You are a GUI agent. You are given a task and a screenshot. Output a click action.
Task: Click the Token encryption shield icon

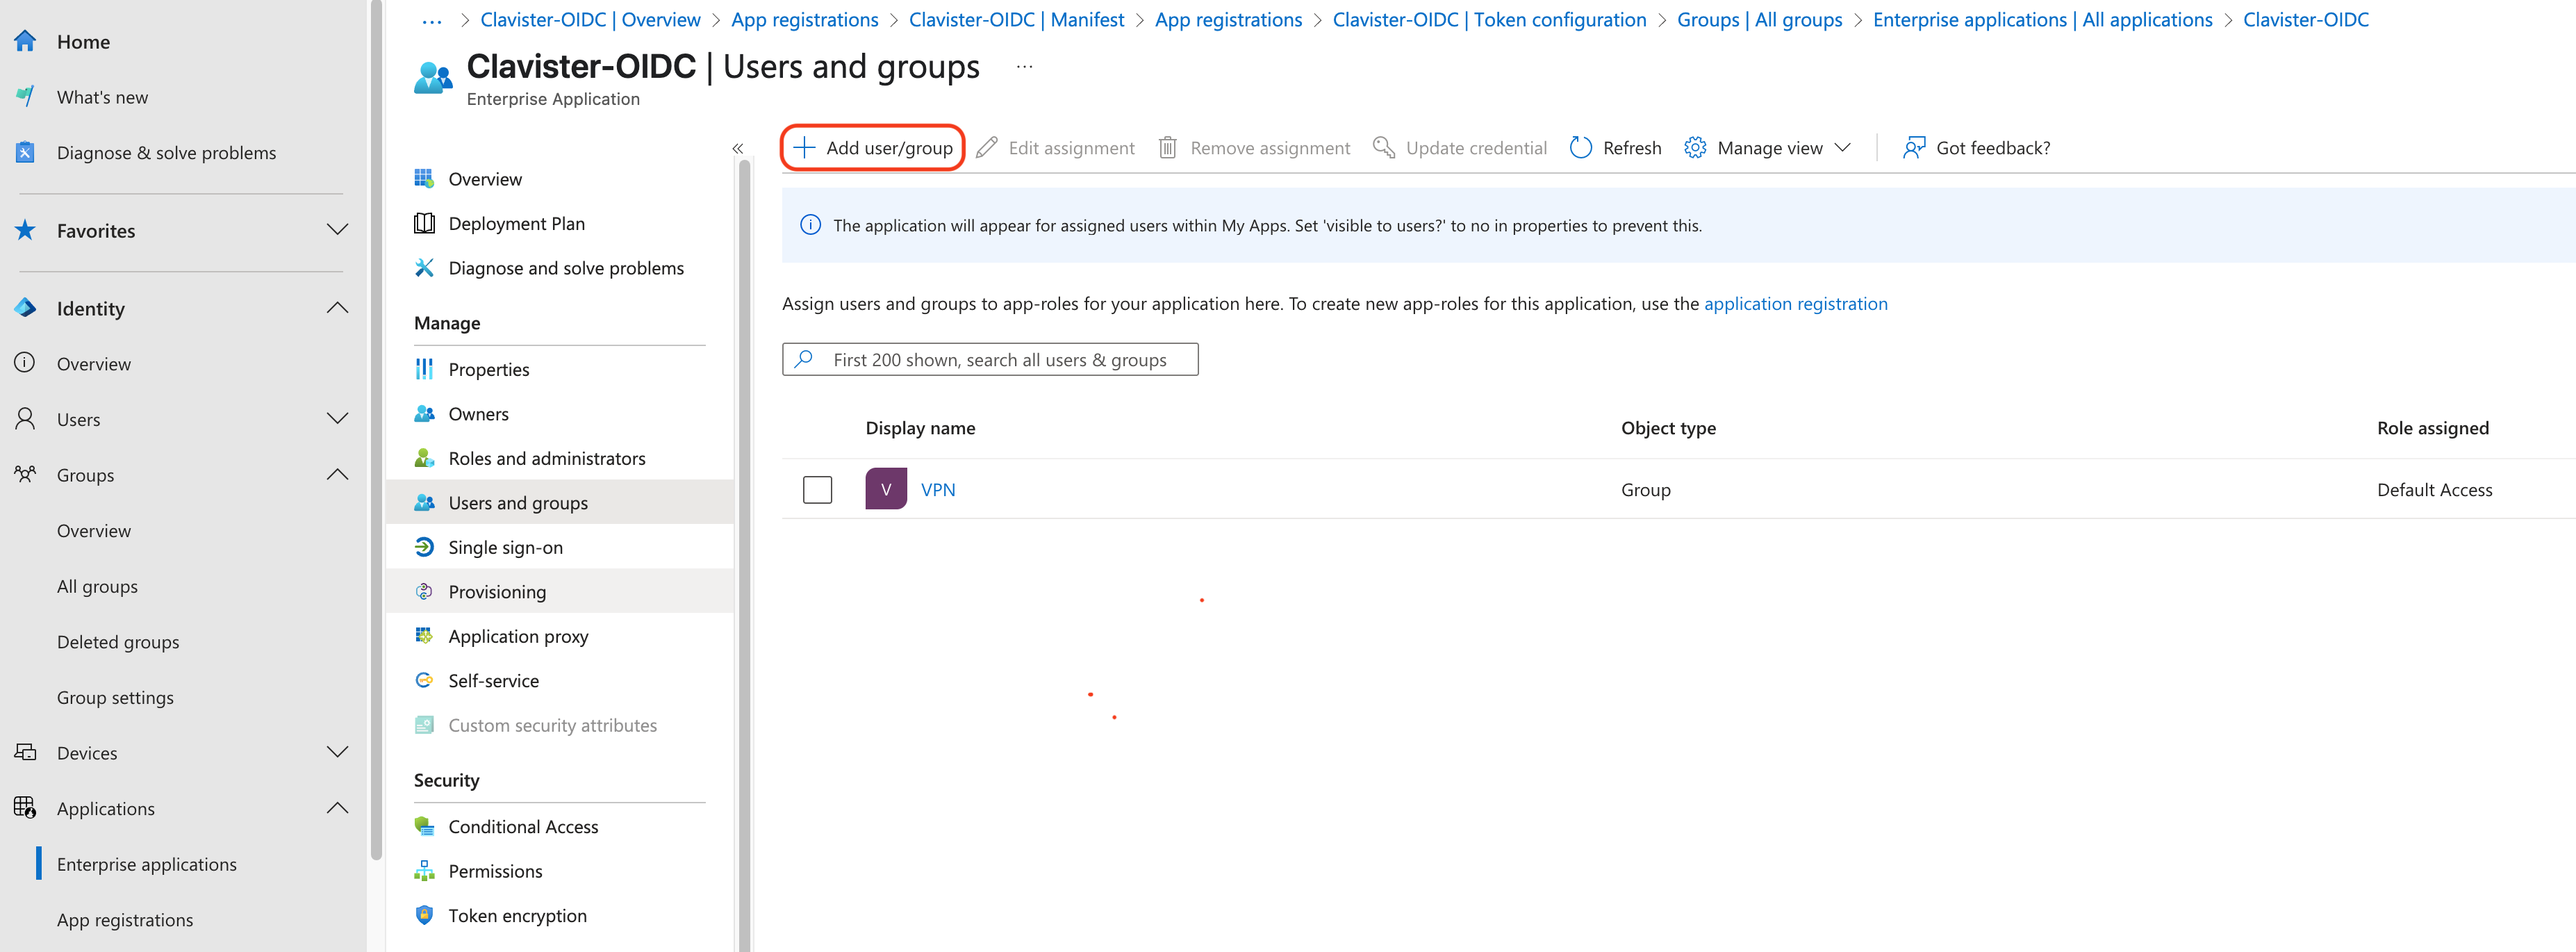pos(424,915)
